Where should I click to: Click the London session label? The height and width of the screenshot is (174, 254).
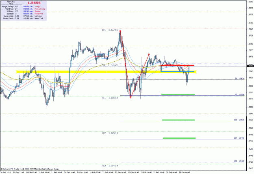click(x=38, y=16)
